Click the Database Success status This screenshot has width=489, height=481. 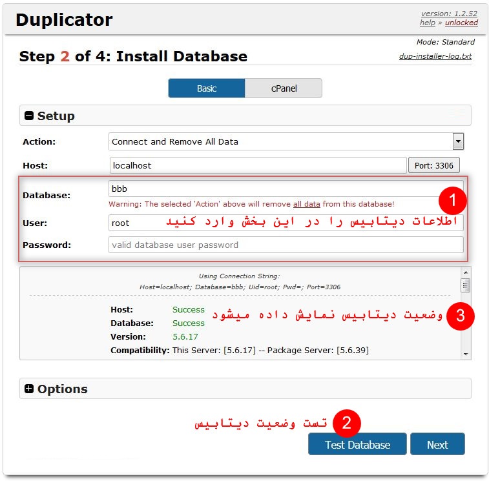coord(189,323)
